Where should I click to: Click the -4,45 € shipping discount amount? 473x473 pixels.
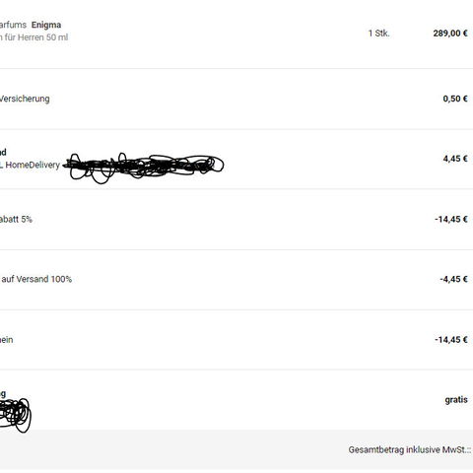coord(453,279)
